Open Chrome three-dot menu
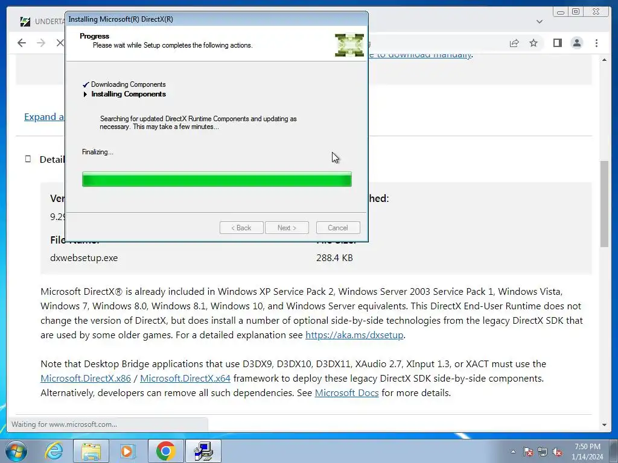 tap(596, 43)
